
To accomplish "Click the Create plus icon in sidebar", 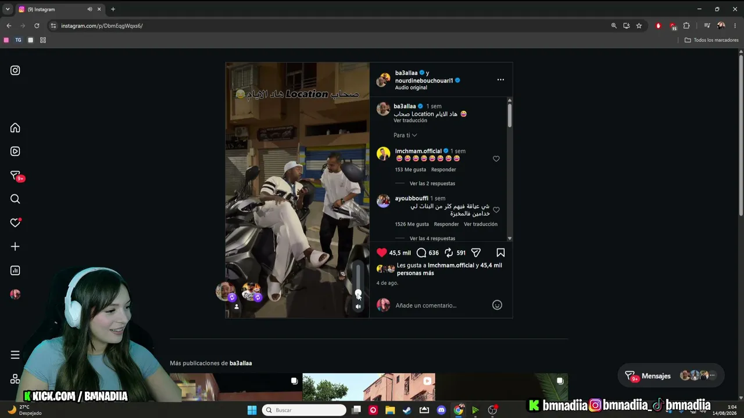I will pyautogui.click(x=15, y=247).
